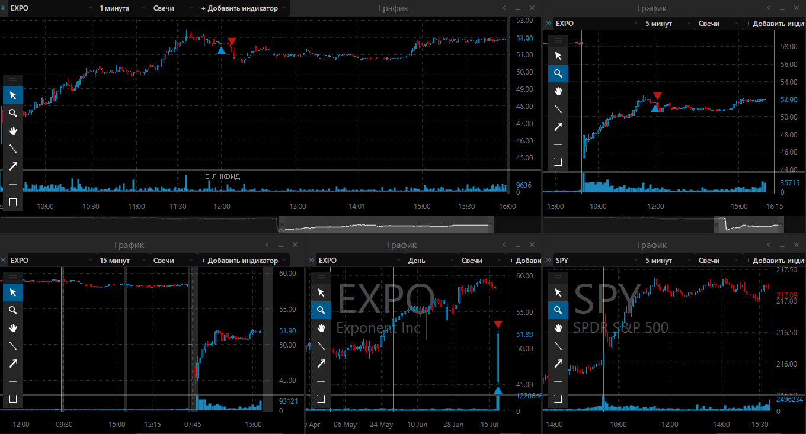
Task: Activate the magnifier in EXPO 15 минут chart
Action: (x=13, y=310)
